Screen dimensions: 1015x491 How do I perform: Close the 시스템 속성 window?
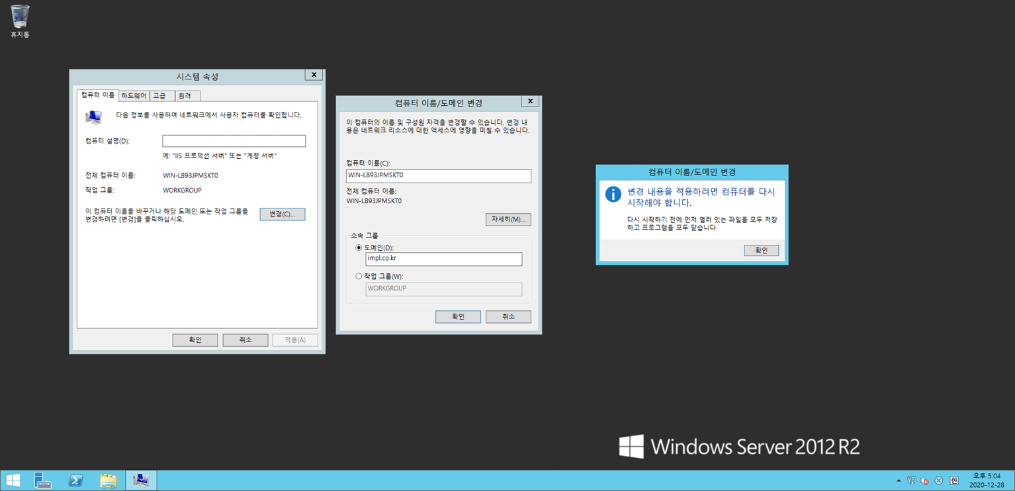click(314, 75)
